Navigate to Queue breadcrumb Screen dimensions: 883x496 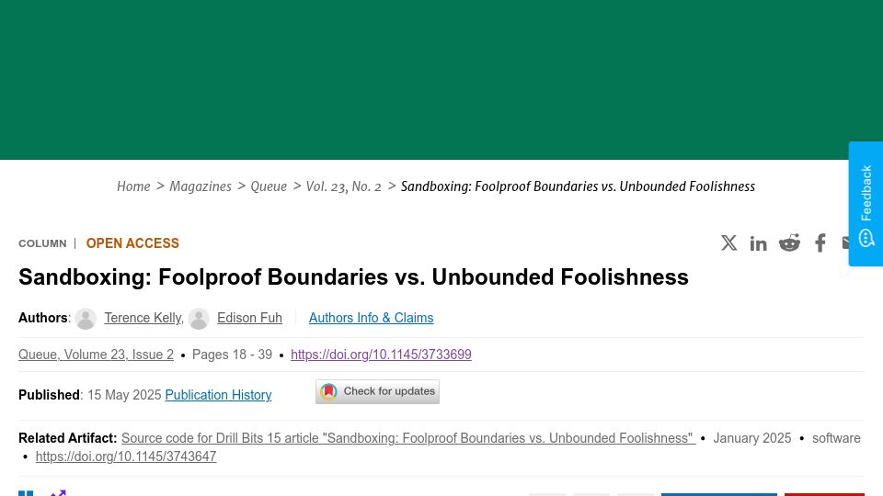coord(269,186)
